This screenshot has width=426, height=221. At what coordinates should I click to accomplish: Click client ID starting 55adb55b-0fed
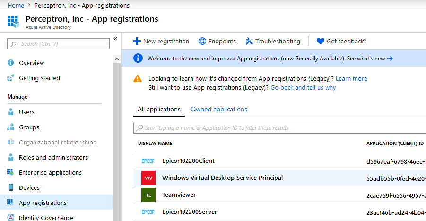[x=396, y=178]
